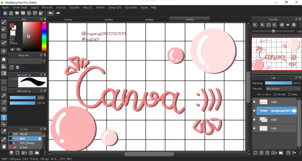
Task: Hide the top Lớp2 layer
Action: pyautogui.click(x=254, y=102)
